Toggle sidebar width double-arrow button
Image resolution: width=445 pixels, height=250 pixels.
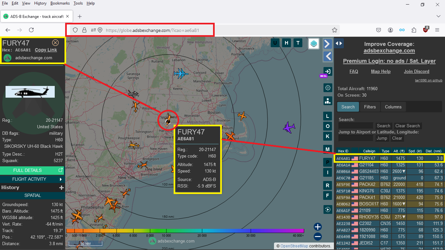pos(339,43)
